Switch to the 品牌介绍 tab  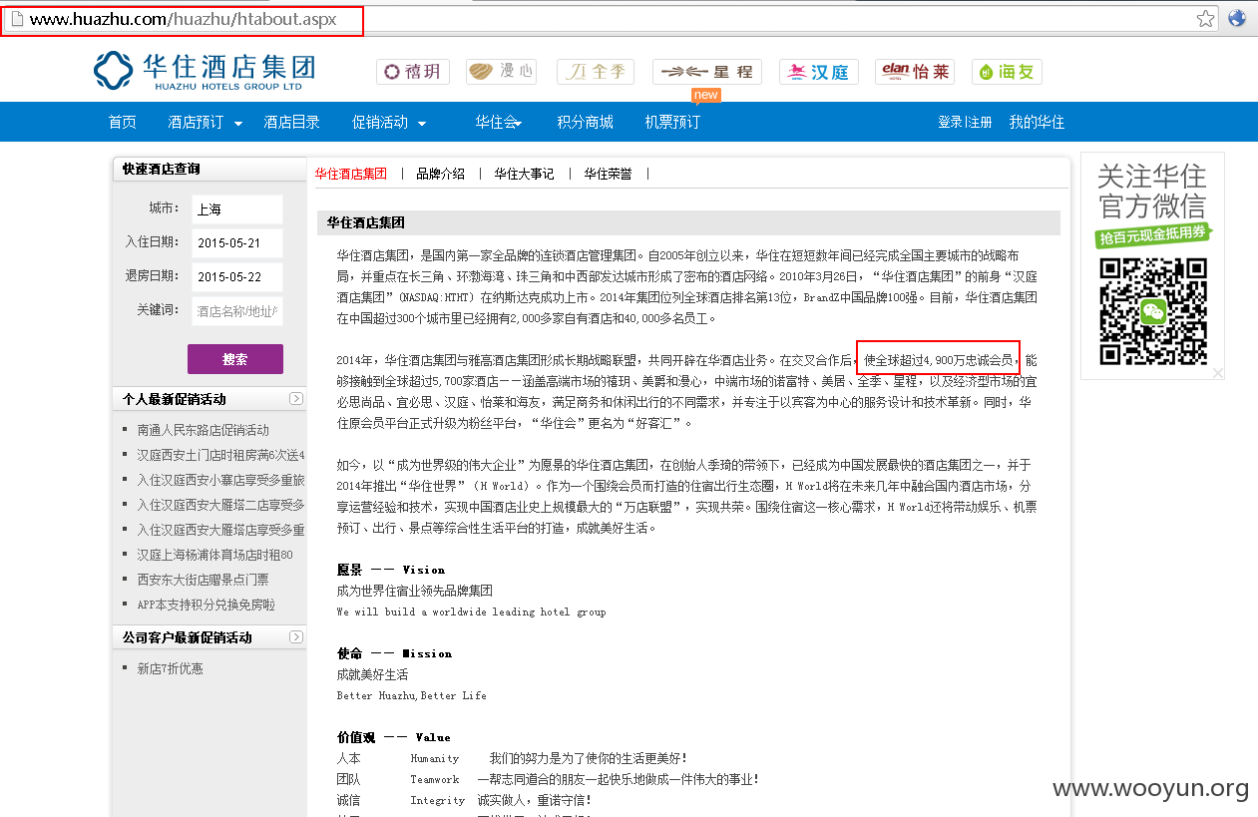pyautogui.click(x=441, y=174)
